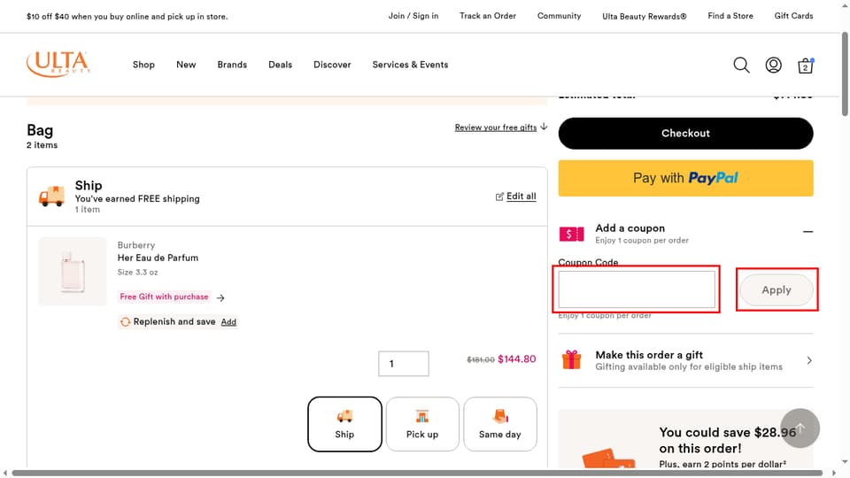Click the Add link for Replenish and save
850x478 pixels.
228,322
